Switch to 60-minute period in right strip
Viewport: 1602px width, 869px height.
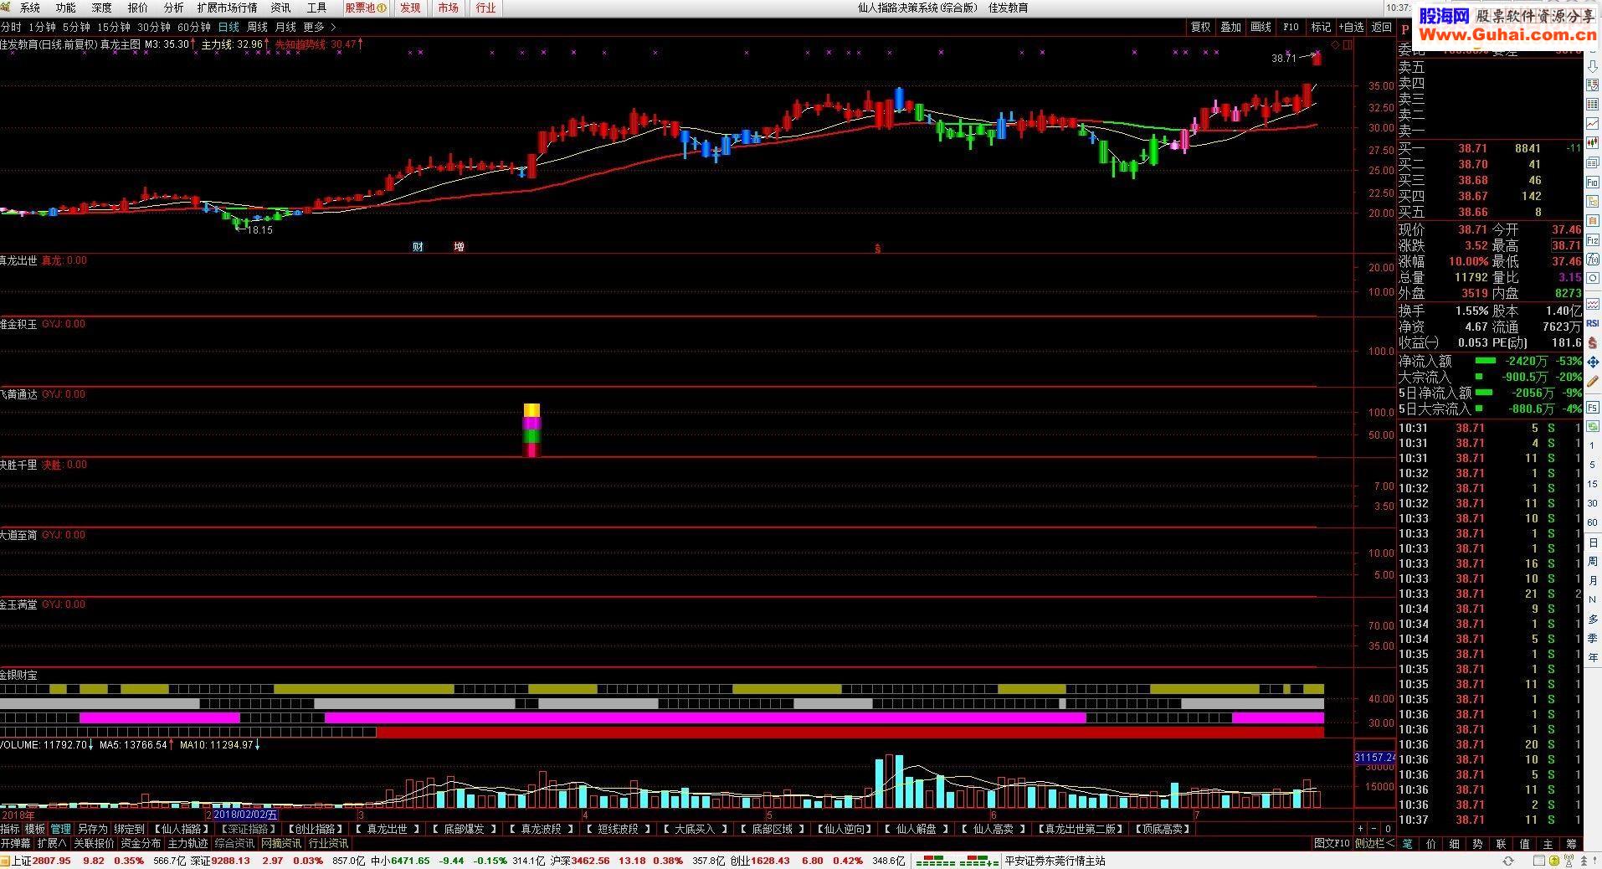[x=1593, y=522]
